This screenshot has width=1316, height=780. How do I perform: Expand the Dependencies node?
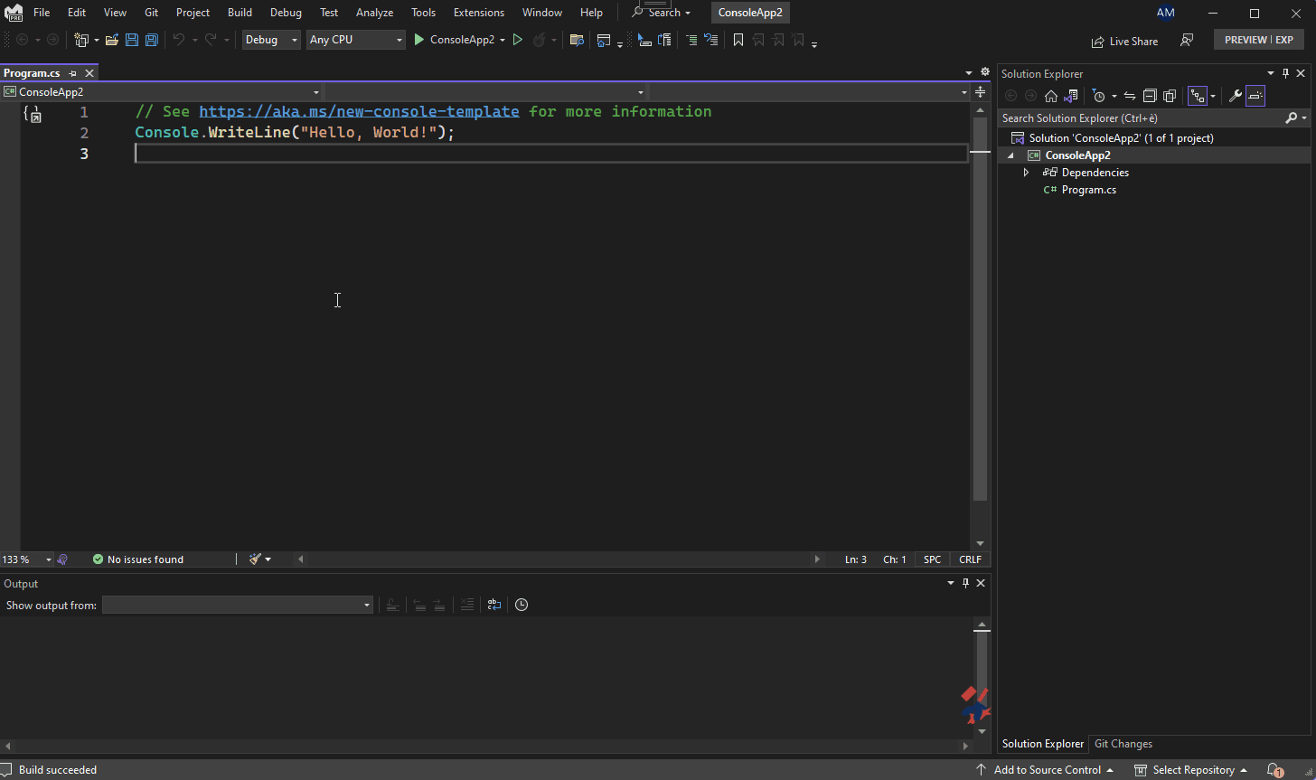1026,172
